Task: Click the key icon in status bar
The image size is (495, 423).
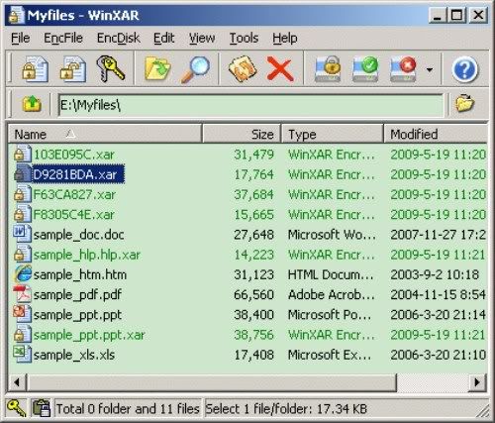Action: click(16, 408)
